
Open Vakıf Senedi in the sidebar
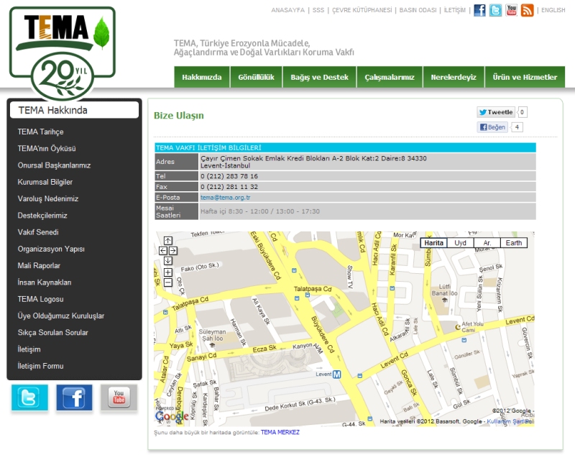[38, 232]
